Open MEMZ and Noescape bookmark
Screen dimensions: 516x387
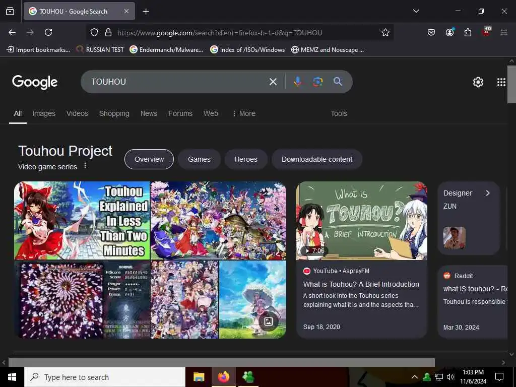pos(328,50)
